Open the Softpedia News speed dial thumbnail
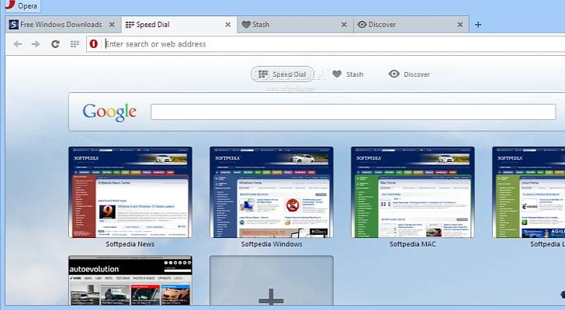Viewport: 565px width, 310px height. [130, 192]
